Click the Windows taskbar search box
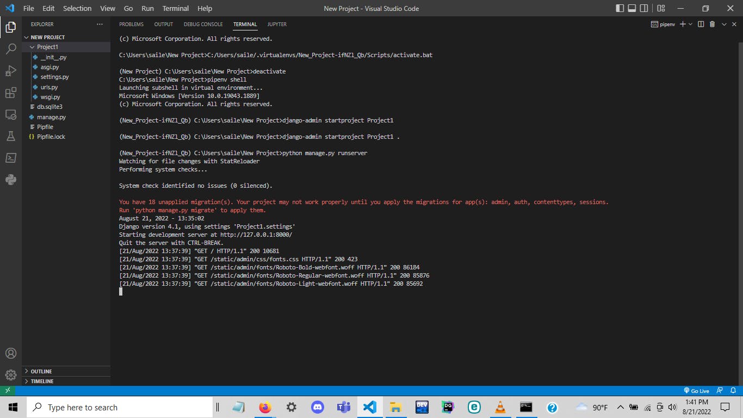 [x=120, y=407]
